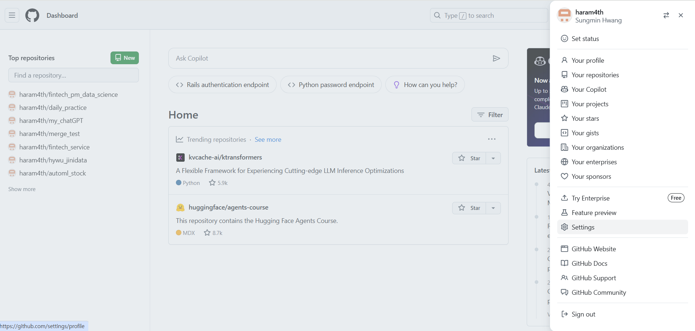This screenshot has width=695, height=331.
Task: Open haram4th/my_chatGPT repository
Action: tap(51, 121)
